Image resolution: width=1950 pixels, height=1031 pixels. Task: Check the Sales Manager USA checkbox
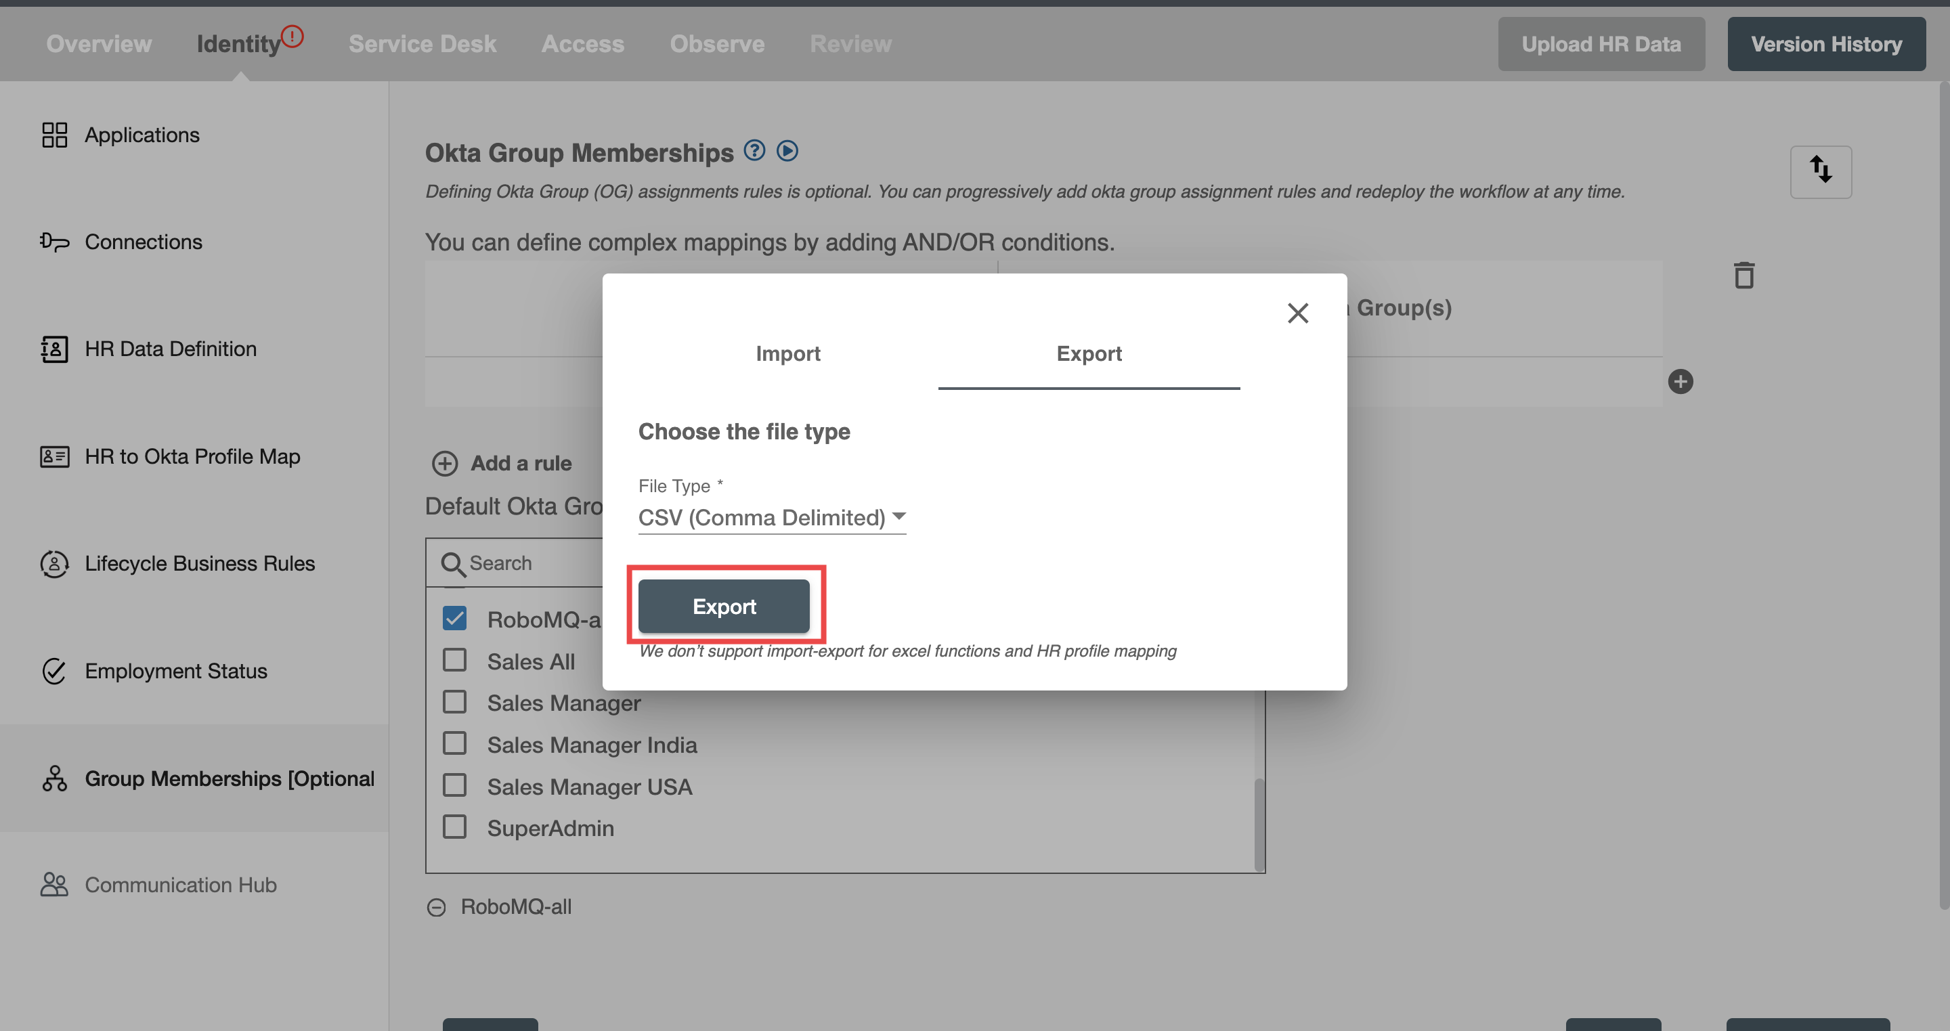454,785
